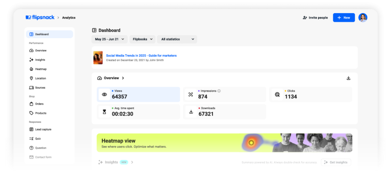Image resolution: width=391 pixels, height=180 pixels.
Task: Click the Question mark circle icon
Action: tap(31, 148)
